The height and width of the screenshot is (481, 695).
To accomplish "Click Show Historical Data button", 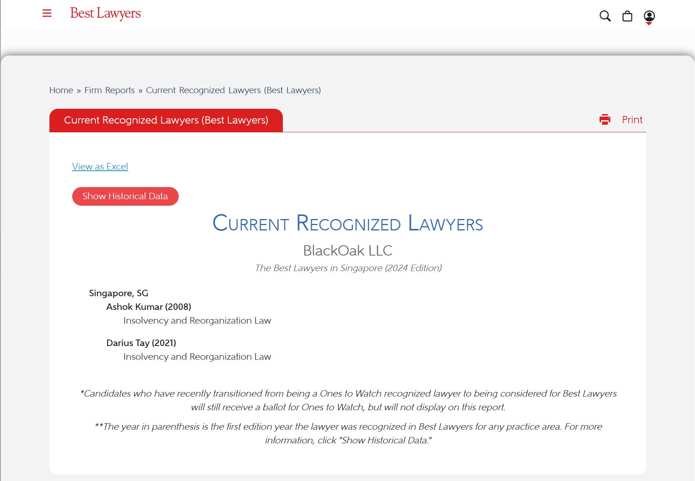I will [125, 196].
